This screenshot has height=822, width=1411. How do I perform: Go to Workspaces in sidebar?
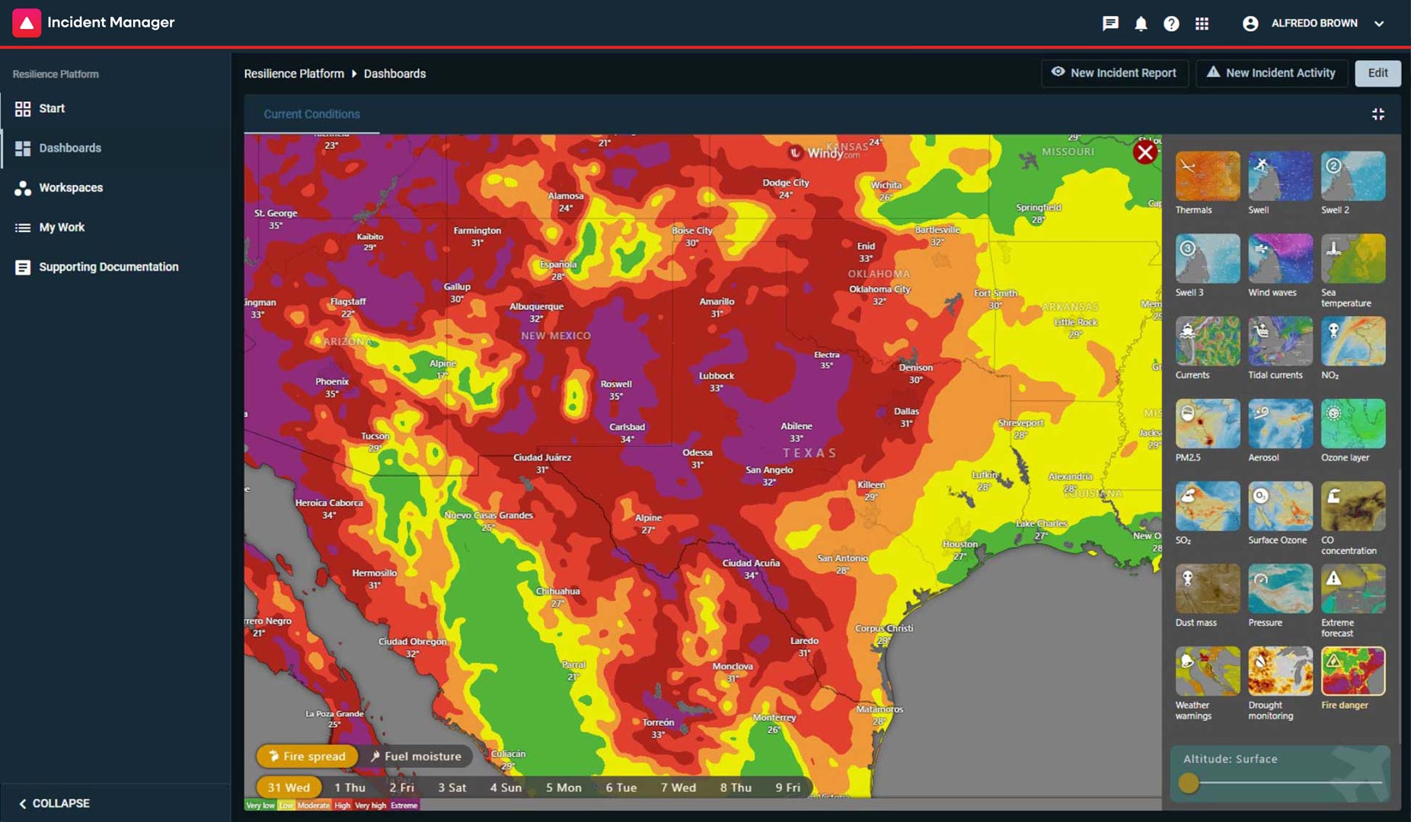pyautogui.click(x=70, y=187)
